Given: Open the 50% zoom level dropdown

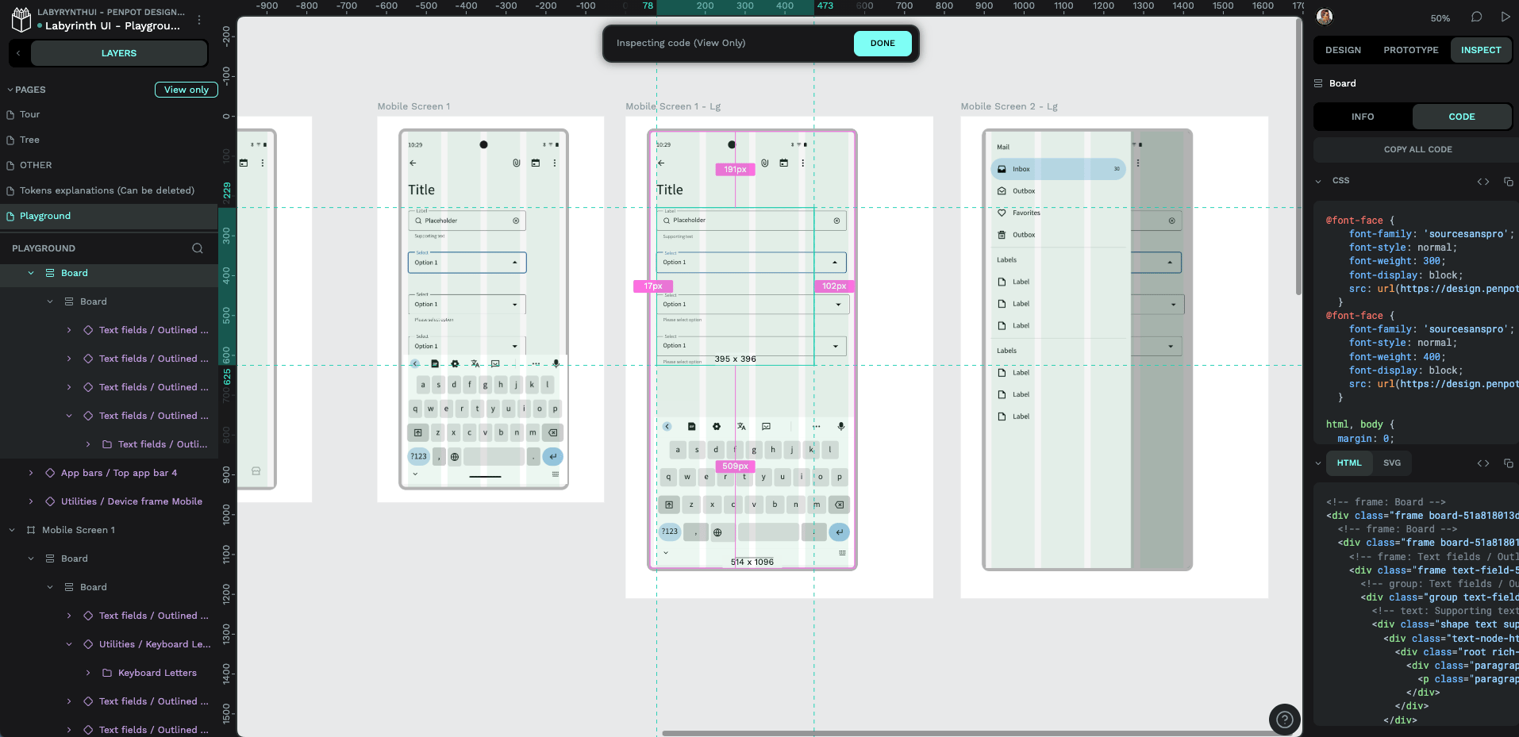Looking at the screenshot, I should (x=1440, y=18).
